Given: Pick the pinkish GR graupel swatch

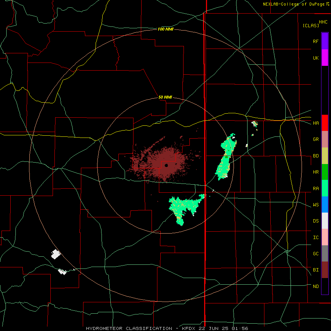Looking at the screenshot, I should 325,139.
